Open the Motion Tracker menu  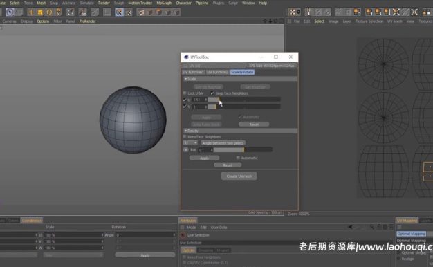pyautogui.click(x=140, y=3)
